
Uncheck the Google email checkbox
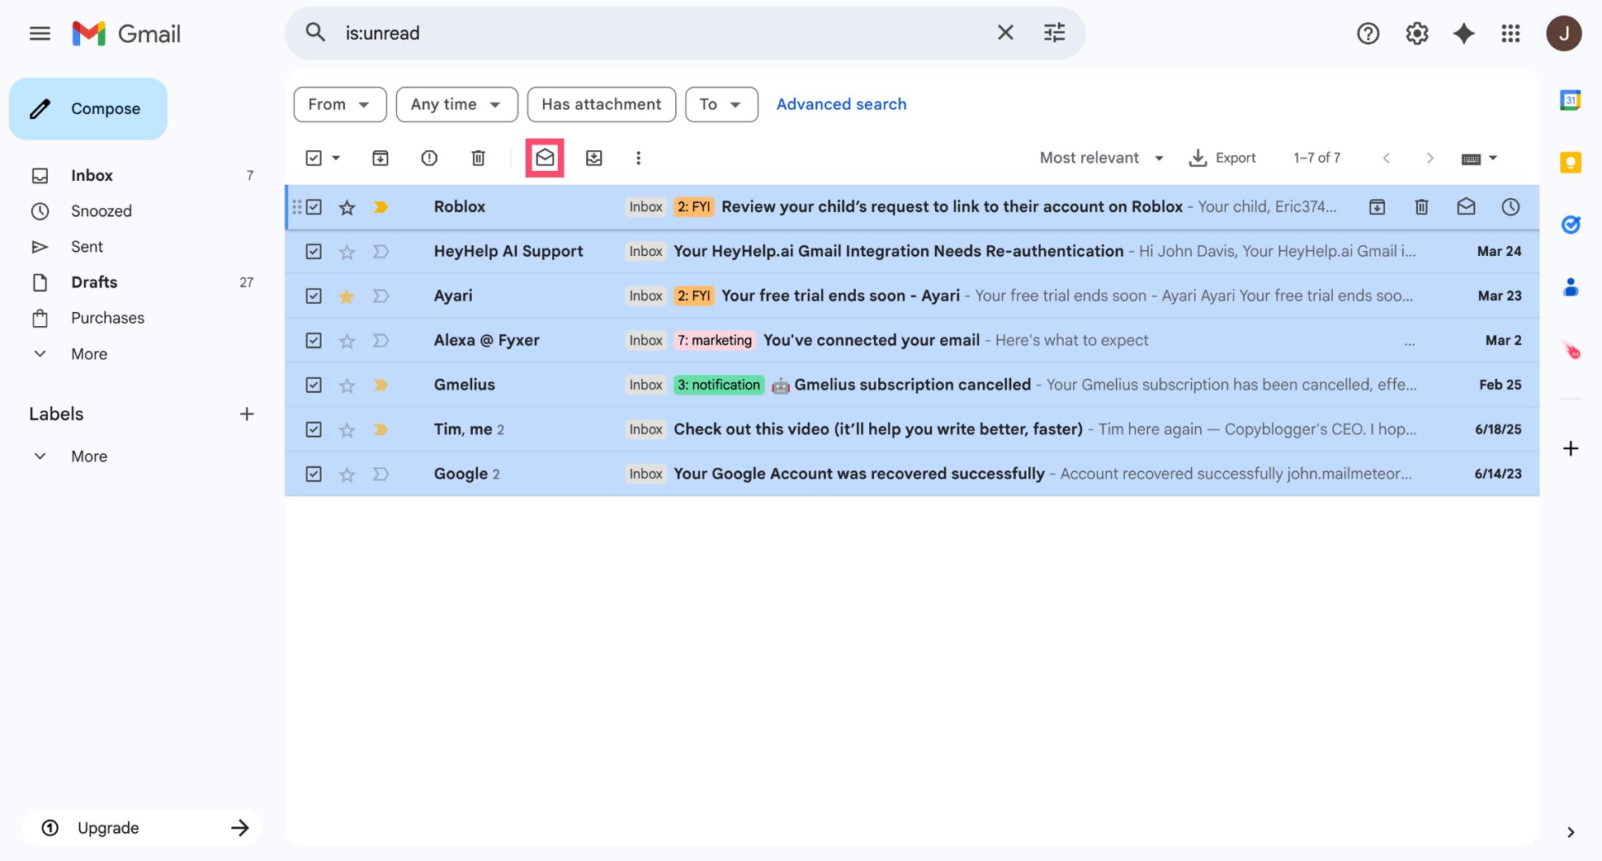314,474
